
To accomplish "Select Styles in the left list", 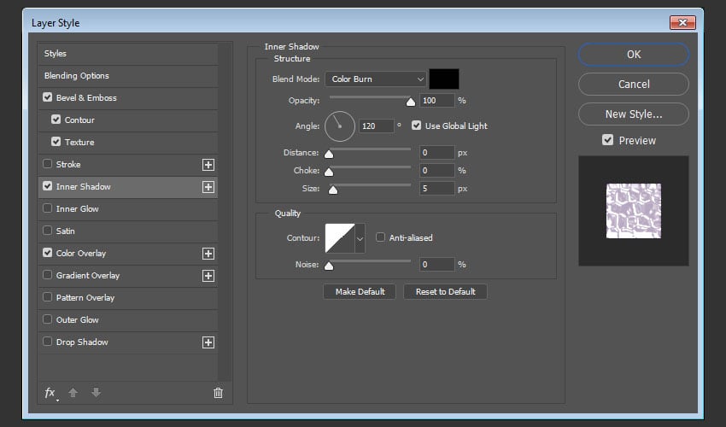I will tap(56, 54).
